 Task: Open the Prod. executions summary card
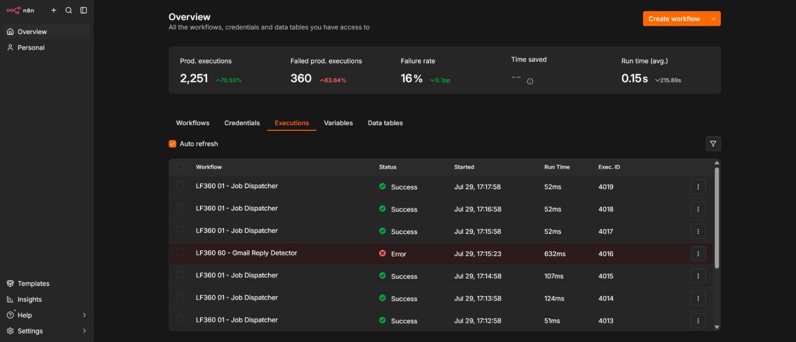click(x=224, y=70)
